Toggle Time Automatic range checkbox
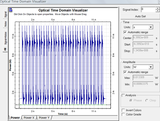This screenshot has width=160, height=121. 125,32
